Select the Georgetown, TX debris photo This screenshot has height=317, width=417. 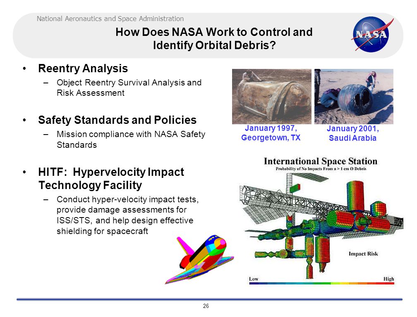[x=271, y=97]
